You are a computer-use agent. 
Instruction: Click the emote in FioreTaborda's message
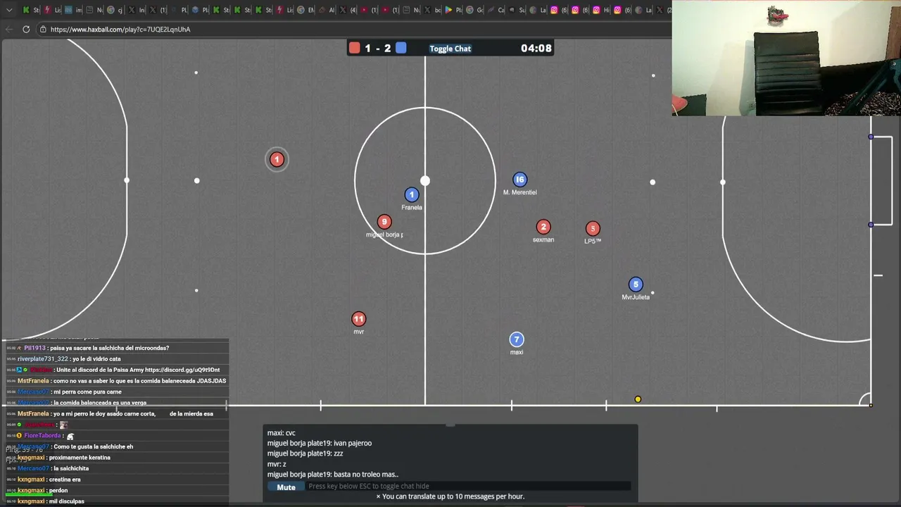(70, 436)
